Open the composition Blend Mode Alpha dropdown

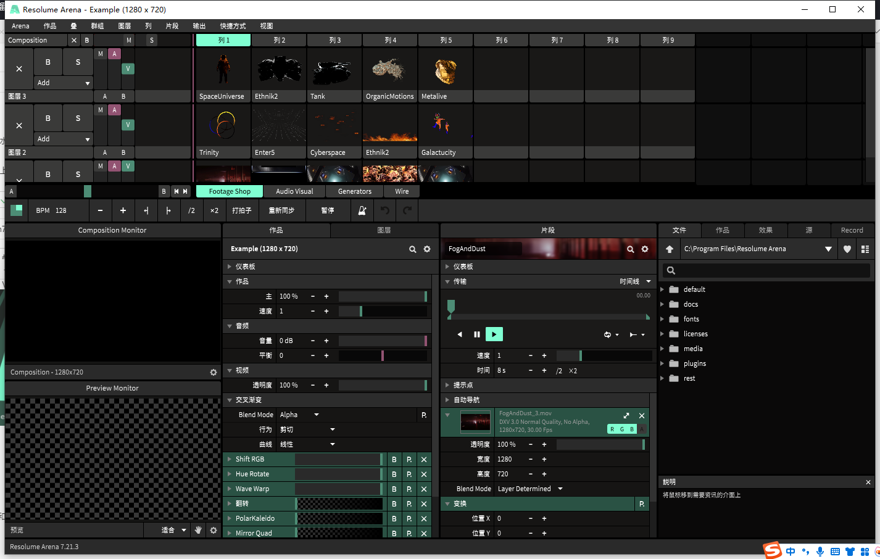click(299, 415)
